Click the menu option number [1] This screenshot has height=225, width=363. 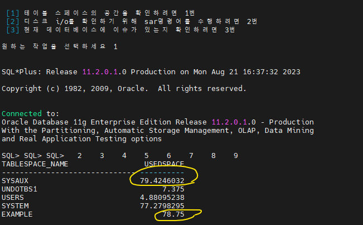tap(13, 13)
